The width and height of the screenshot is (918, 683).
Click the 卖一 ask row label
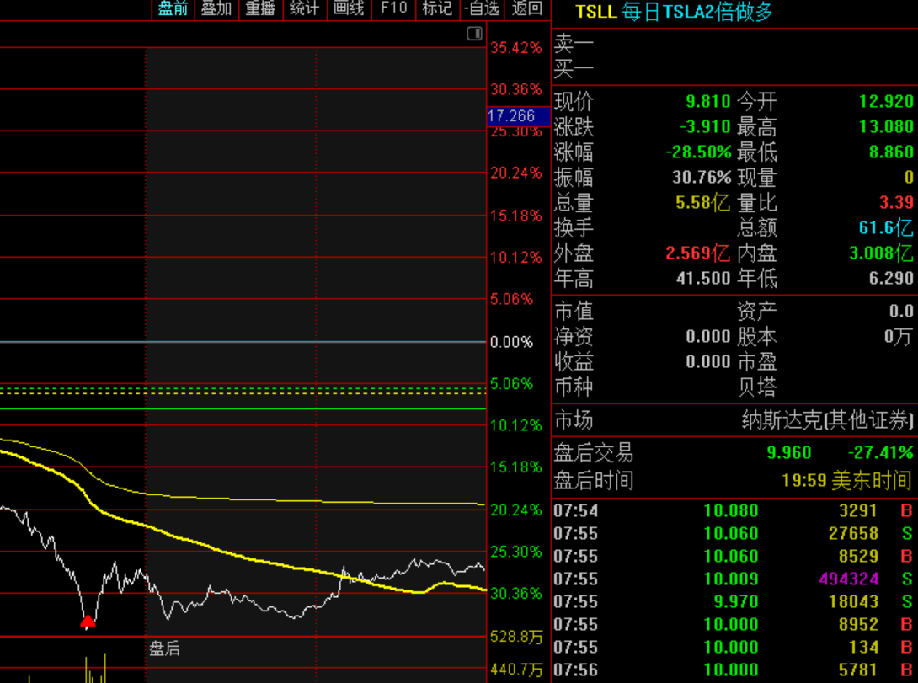574,44
